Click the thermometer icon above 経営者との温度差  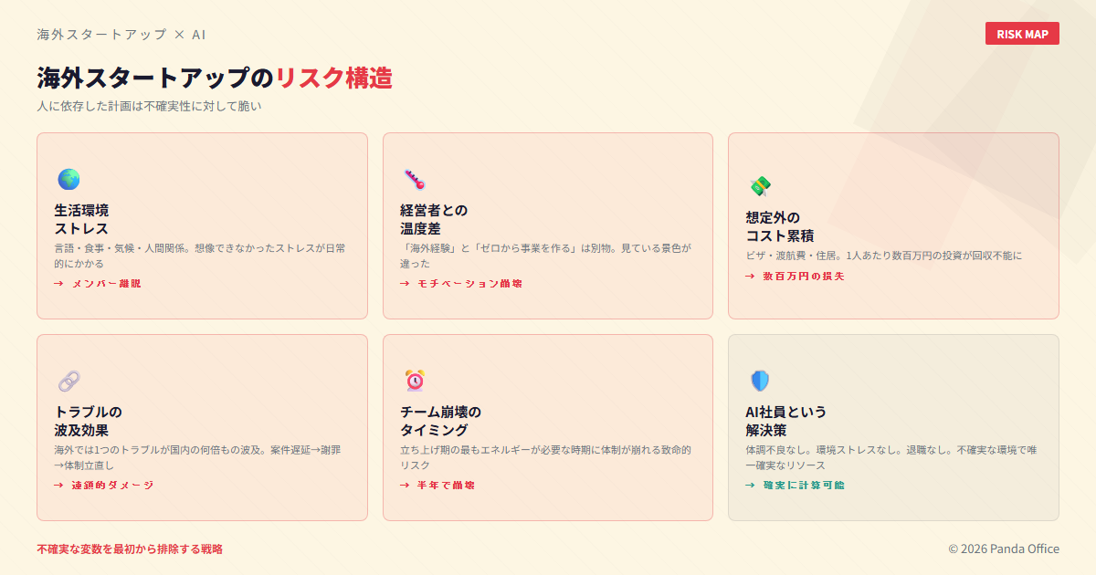click(415, 179)
